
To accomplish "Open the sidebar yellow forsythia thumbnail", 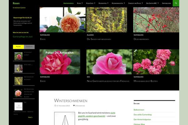I will [x=18, y=81].
